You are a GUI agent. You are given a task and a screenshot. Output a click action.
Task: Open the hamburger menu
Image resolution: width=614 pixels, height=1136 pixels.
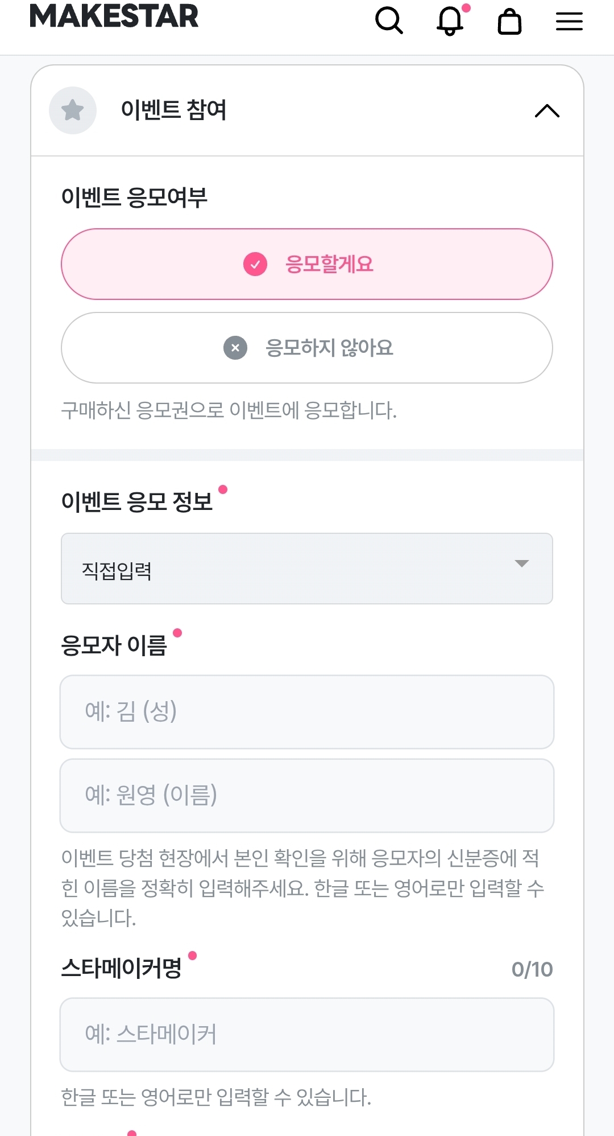point(569,22)
